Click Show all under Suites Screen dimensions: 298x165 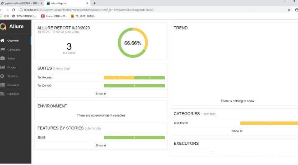[101, 93]
